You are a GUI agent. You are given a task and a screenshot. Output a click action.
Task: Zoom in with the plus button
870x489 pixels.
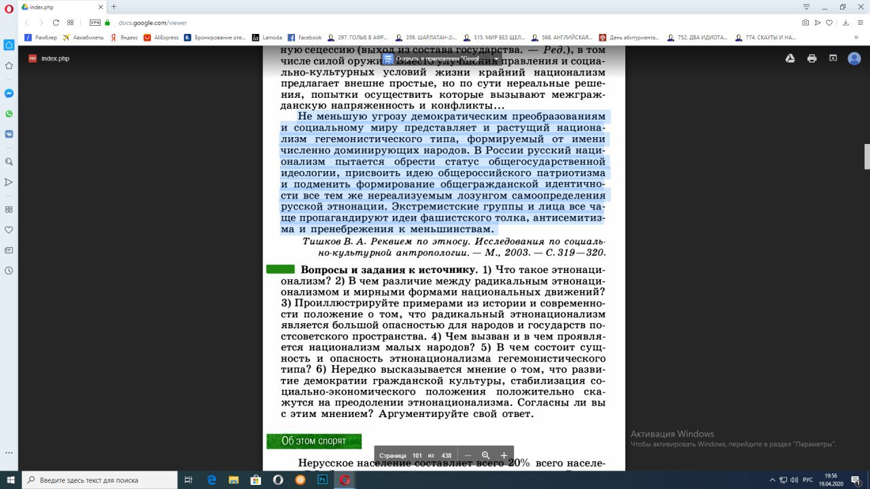click(x=504, y=455)
